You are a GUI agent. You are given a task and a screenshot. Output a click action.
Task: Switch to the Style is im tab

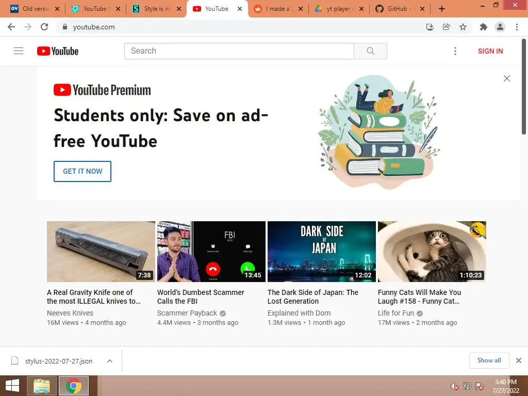(x=156, y=9)
